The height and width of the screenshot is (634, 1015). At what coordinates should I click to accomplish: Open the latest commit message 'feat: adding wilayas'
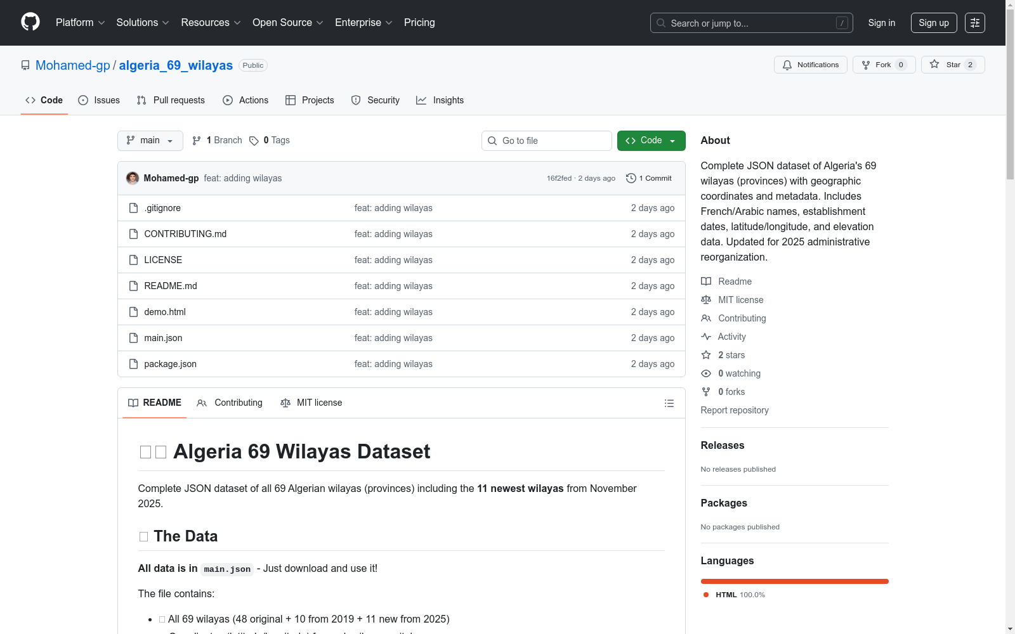[x=243, y=178]
